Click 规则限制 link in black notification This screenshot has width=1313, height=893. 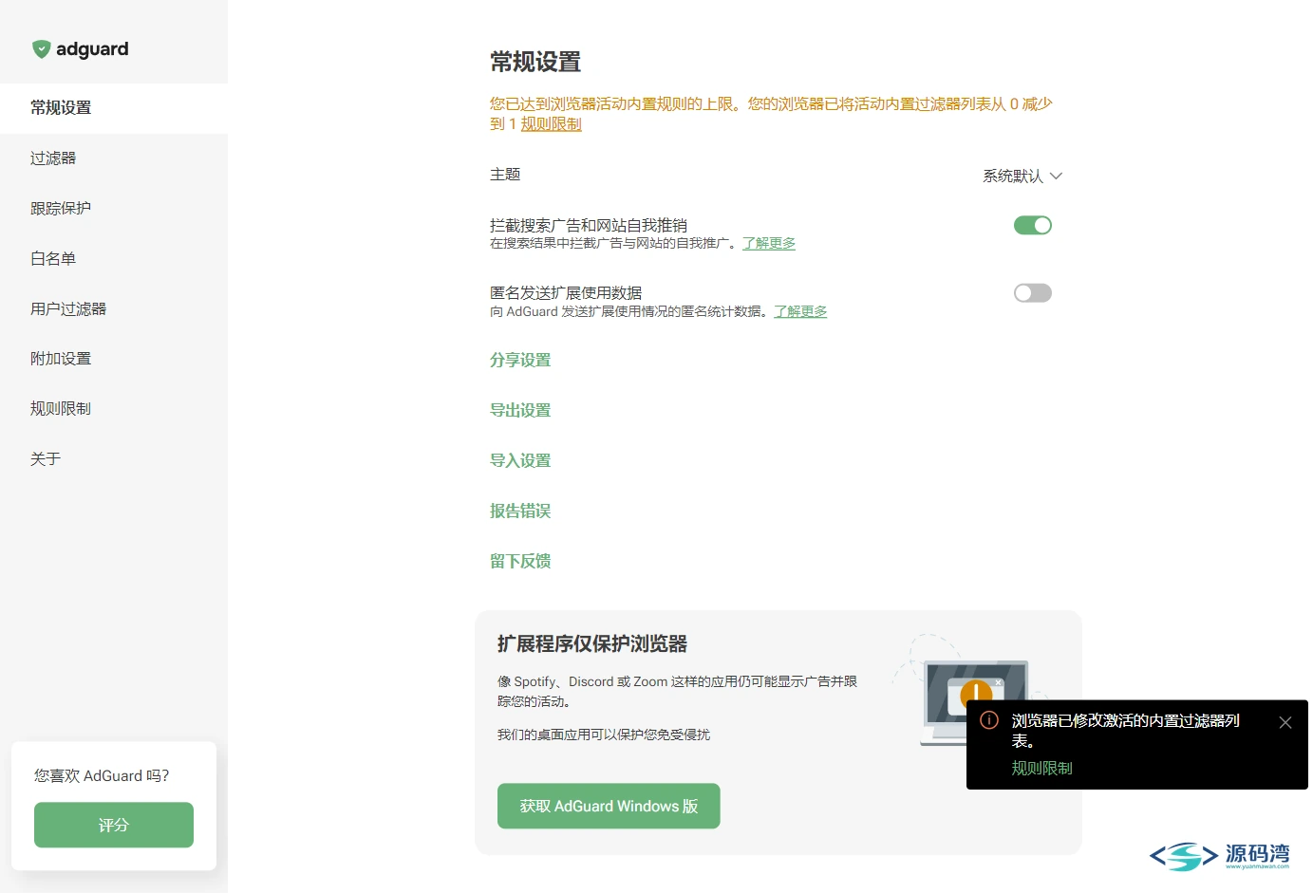point(1041,769)
